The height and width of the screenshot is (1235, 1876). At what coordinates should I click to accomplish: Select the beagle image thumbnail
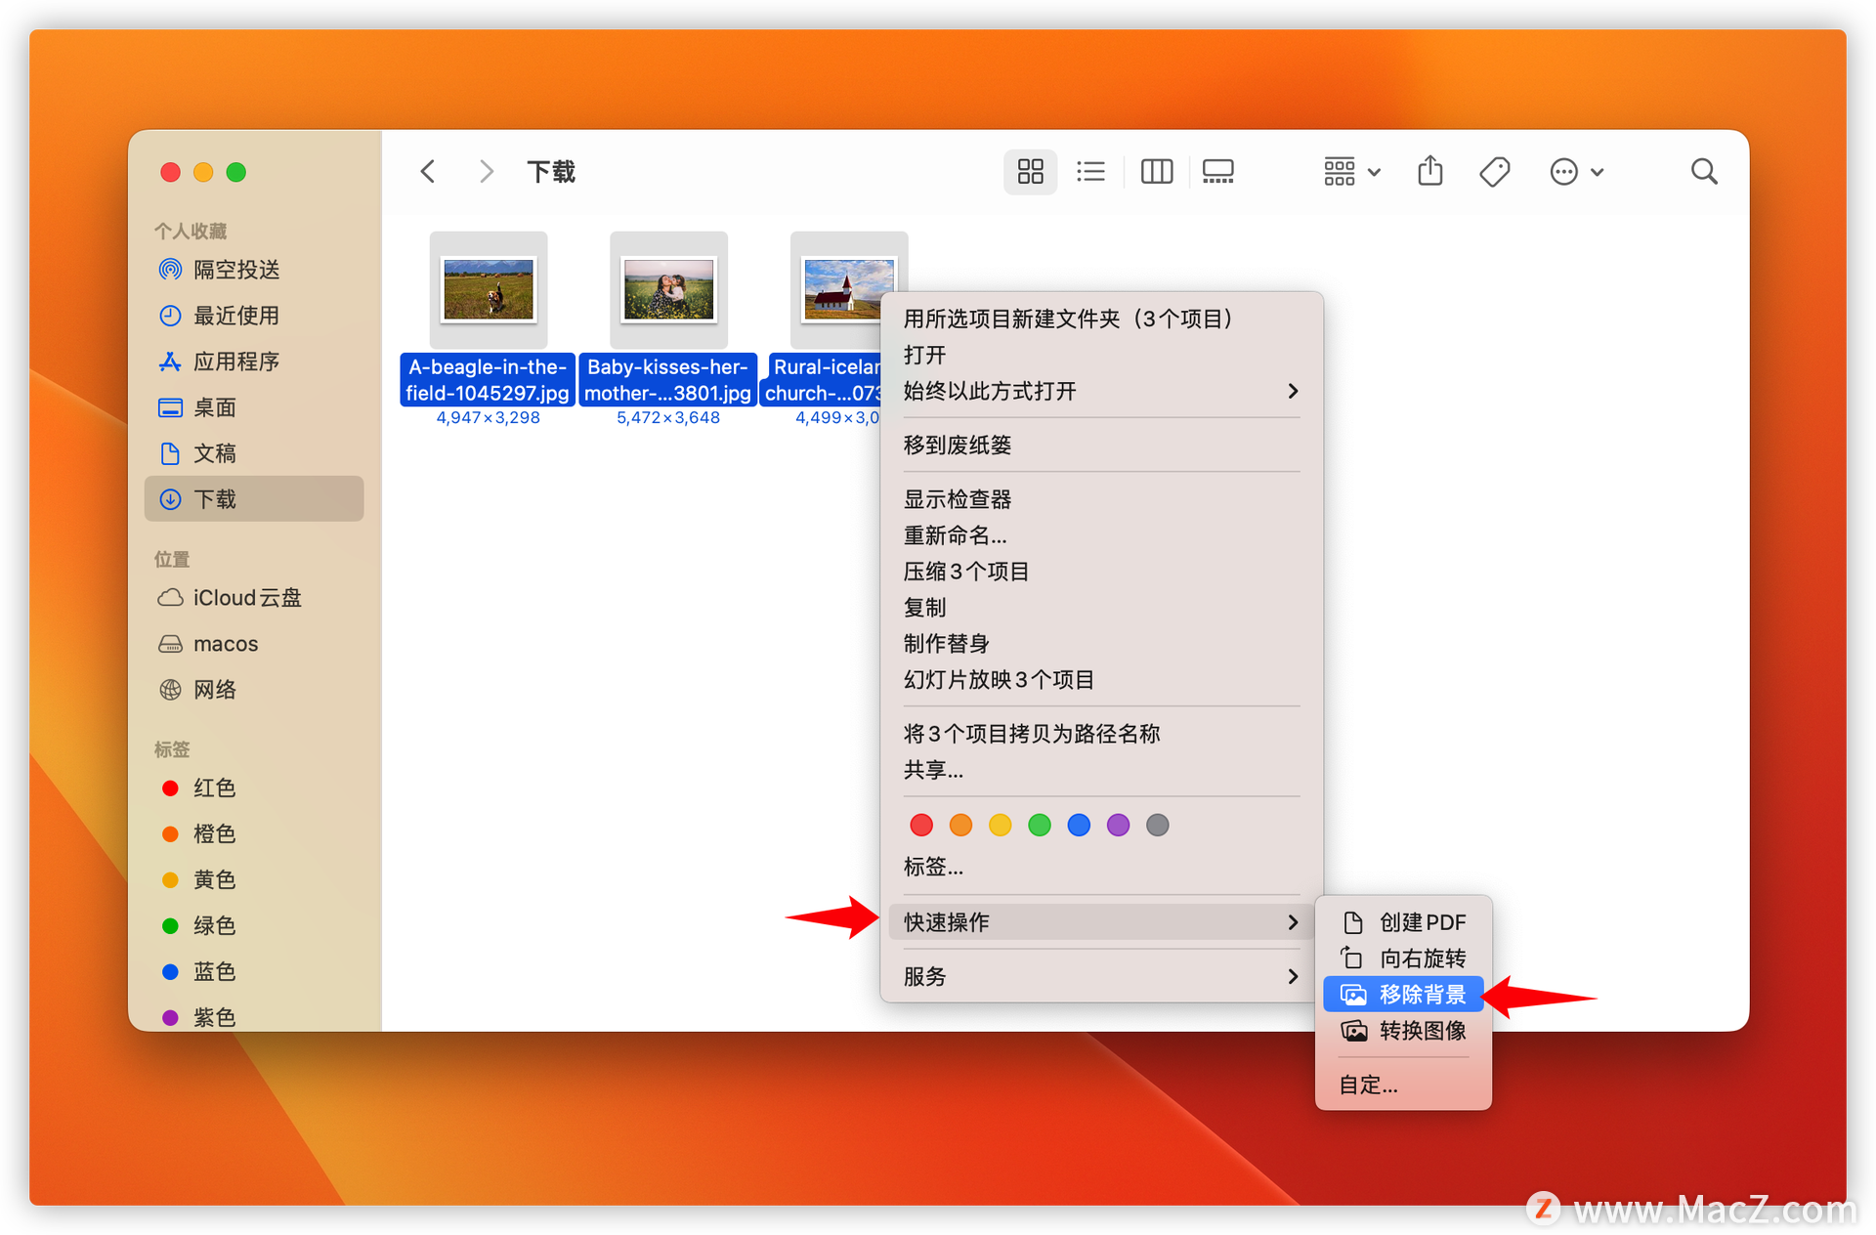[489, 289]
